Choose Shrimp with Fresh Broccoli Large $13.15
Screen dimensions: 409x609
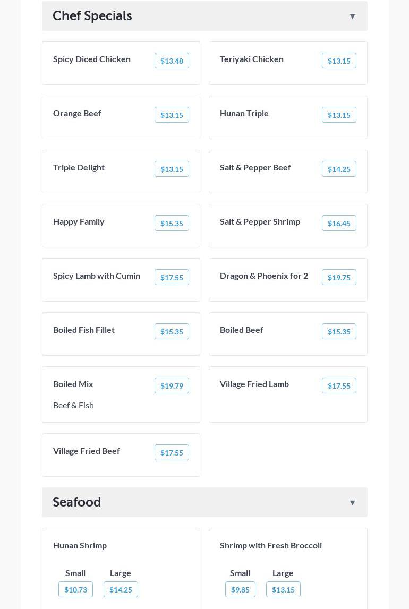click(x=283, y=589)
